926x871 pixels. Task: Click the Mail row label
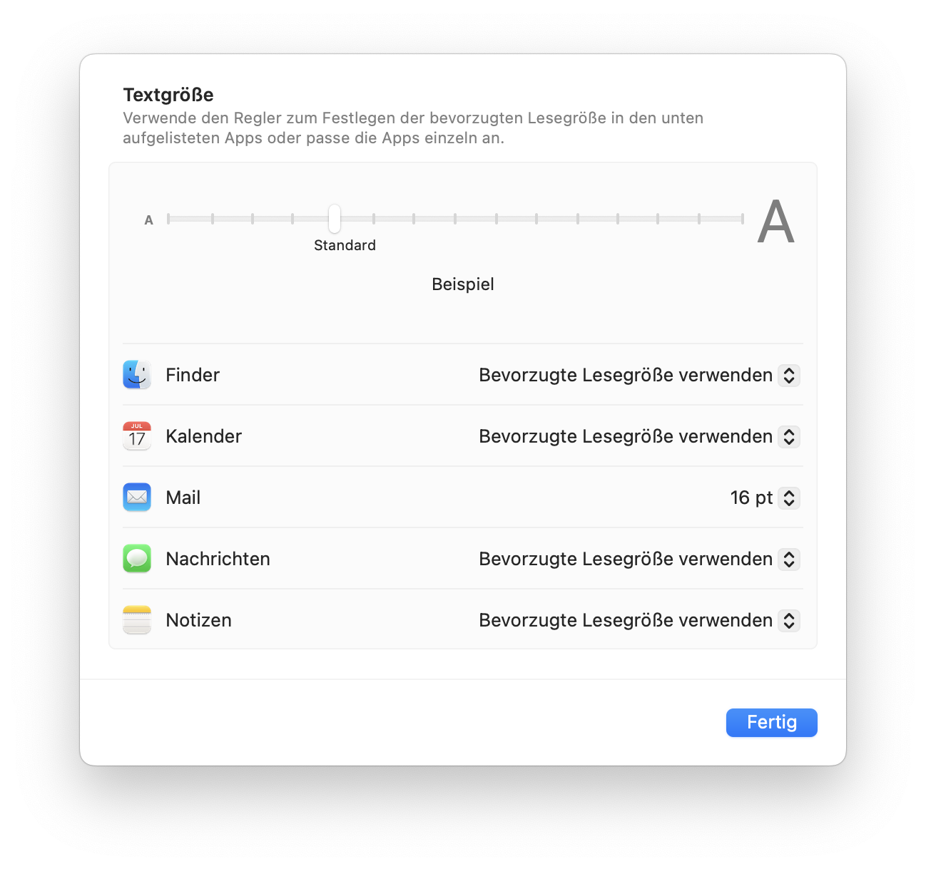point(183,498)
